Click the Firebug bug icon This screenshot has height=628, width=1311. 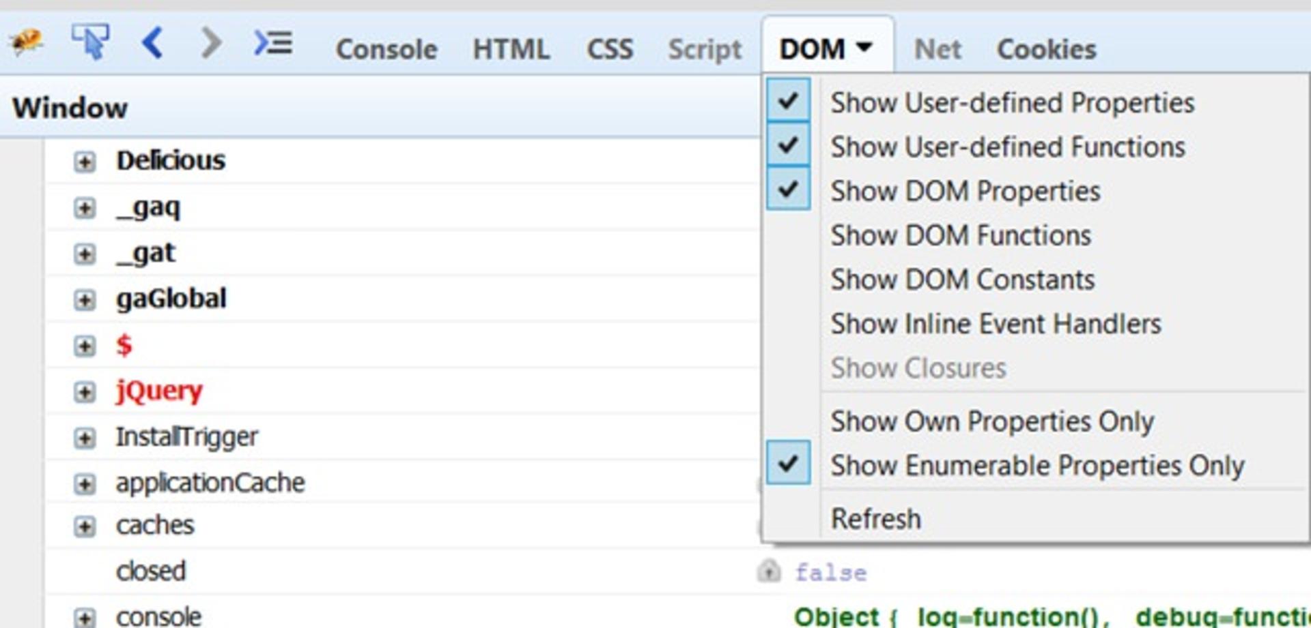click(x=26, y=42)
